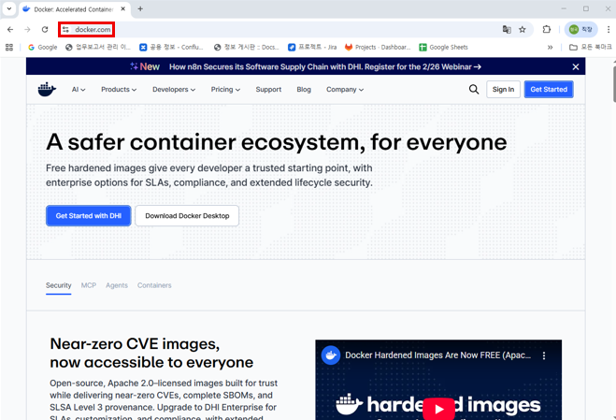616x420 pixels.
Task: Expand the Developers dropdown menu
Action: tap(174, 90)
